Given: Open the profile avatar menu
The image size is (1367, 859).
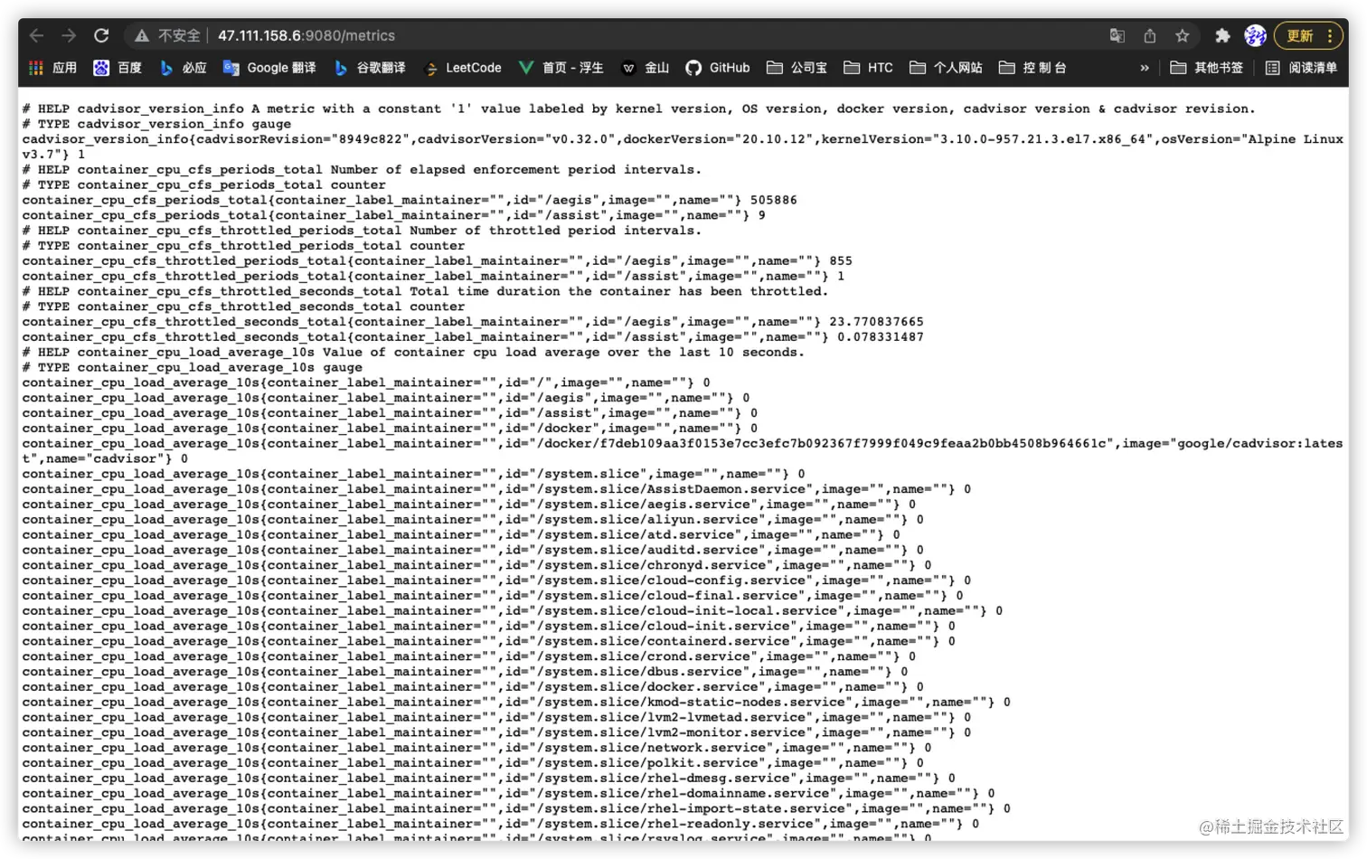Looking at the screenshot, I should [1255, 35].
